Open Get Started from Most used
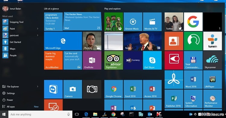The height and width of the screenshot is (118, 226). point(20,42)
